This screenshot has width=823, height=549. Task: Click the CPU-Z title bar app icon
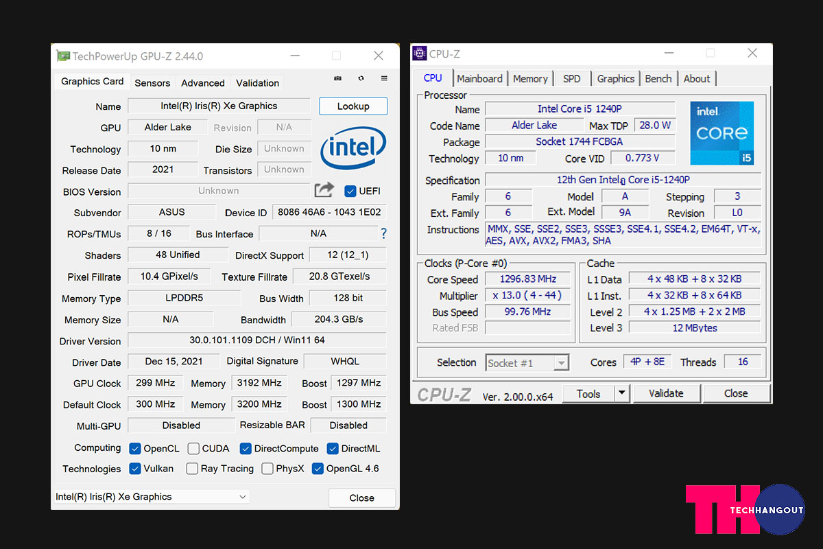point(420,54)
